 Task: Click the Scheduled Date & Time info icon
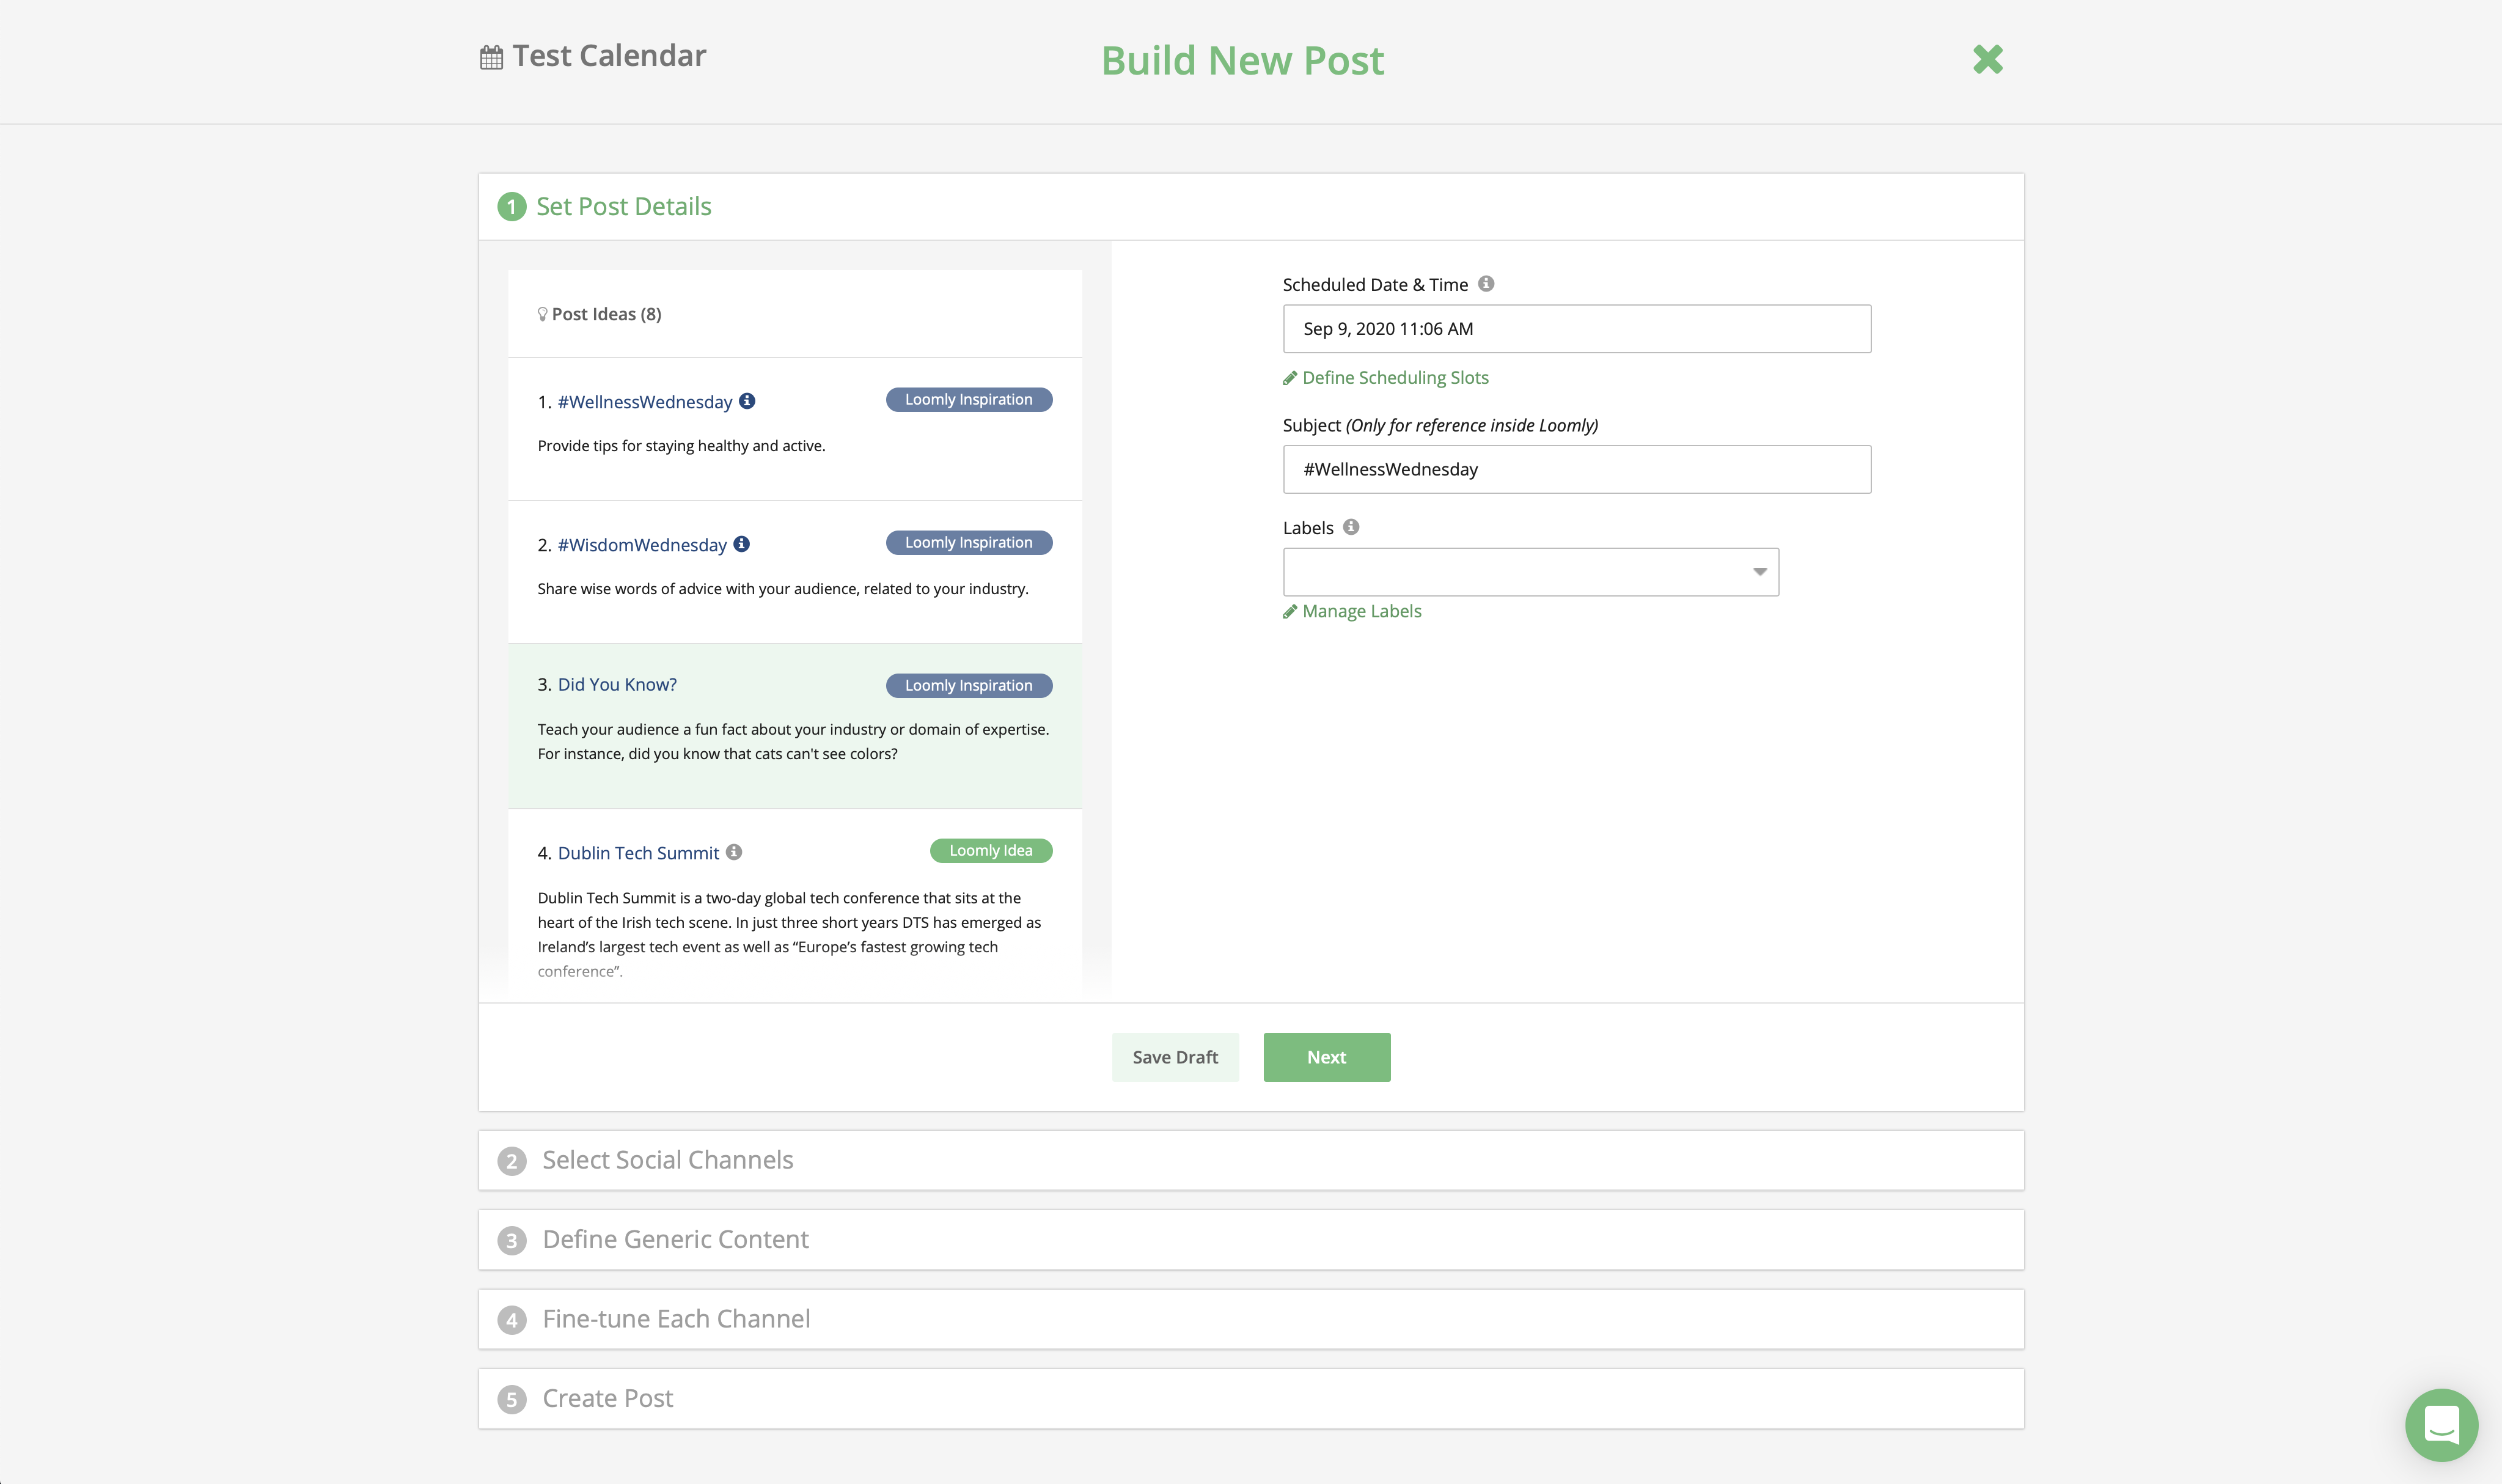pos(1486,284)
